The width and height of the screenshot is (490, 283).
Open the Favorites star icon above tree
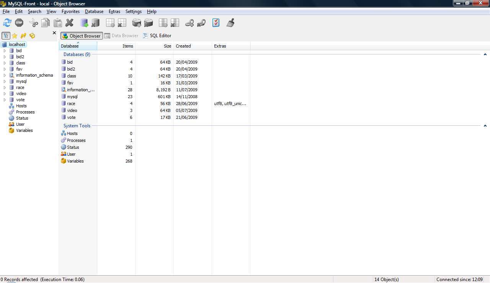(x=15, y=36)
